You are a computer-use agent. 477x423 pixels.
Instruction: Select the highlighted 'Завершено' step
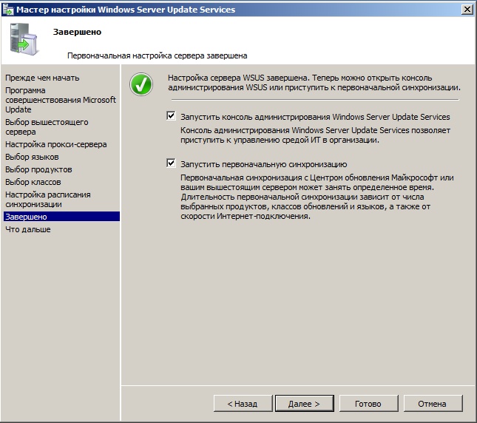[x=61, y=217]
